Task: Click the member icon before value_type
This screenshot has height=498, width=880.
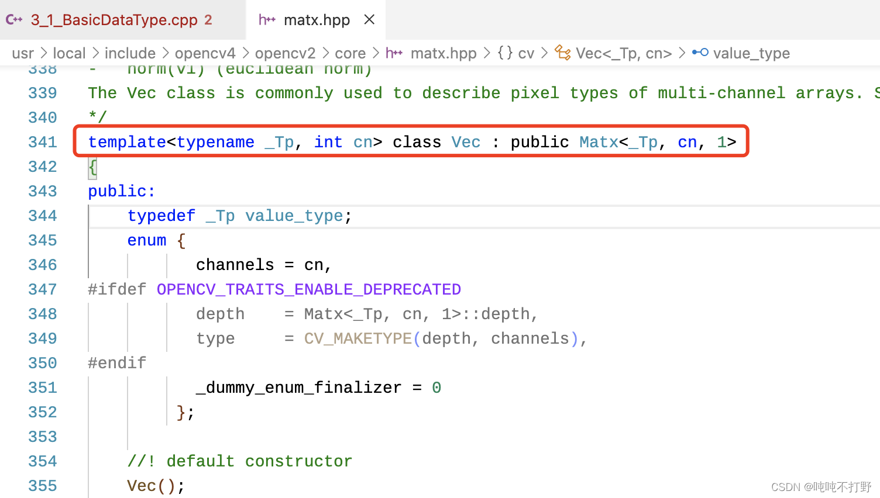Action: [700, 53]
